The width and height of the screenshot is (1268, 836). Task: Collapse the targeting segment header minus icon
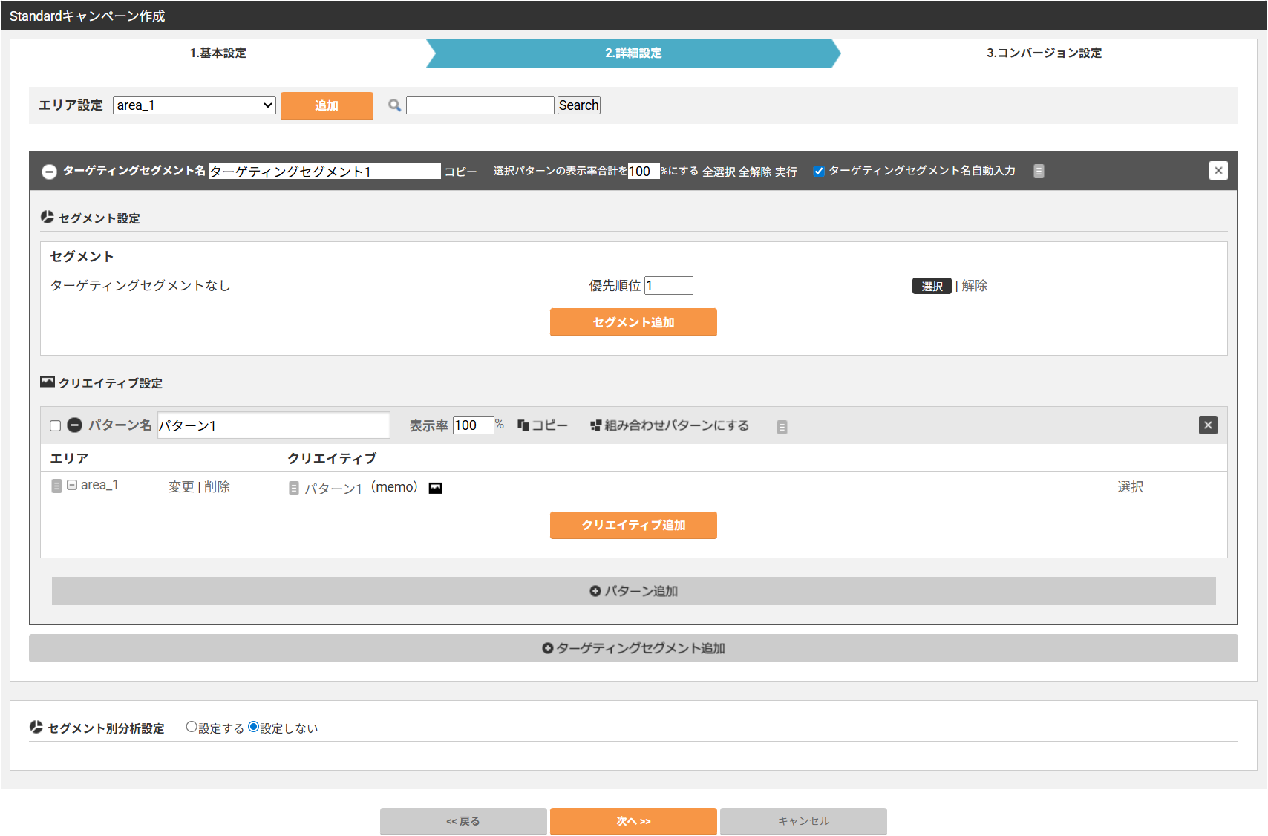pos(49,172)
